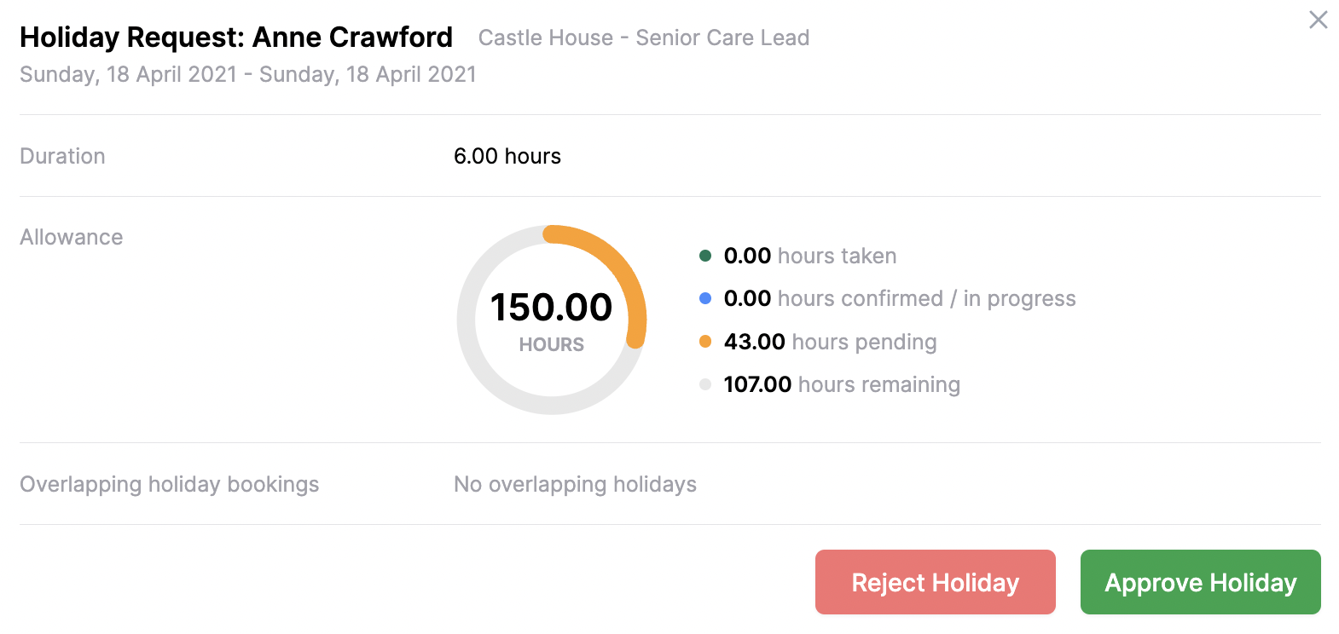Click the 'Overlapping holiday bookings' label

point(169,484)
